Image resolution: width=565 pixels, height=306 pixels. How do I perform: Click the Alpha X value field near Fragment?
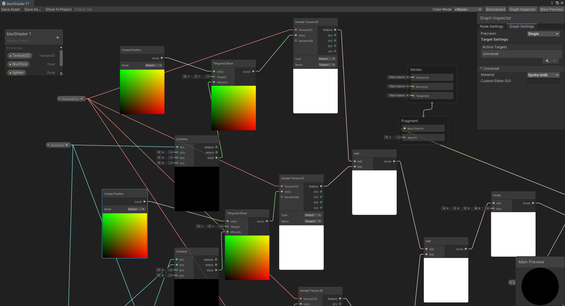tap(392, 137)
